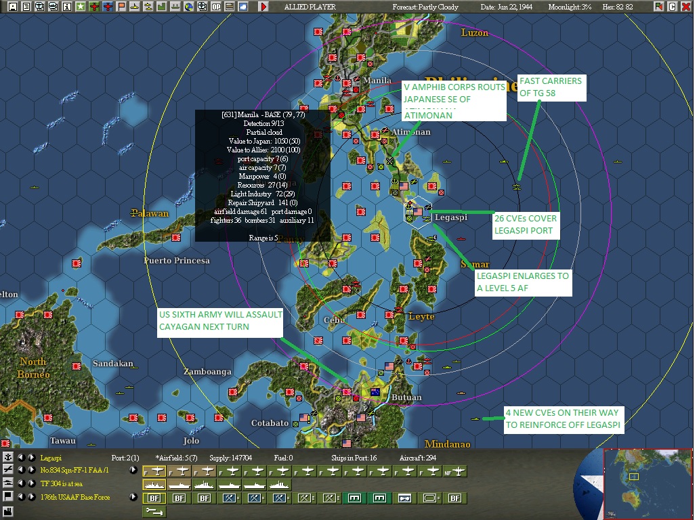This screenshot has width=699, height=520.
Task: Click the red plane on blue background icon
Action: click(x=108, y=6)
